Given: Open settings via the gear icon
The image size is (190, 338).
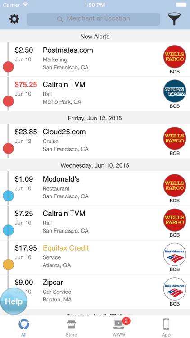Looking at the screenshot, I should tap(14, 19).
